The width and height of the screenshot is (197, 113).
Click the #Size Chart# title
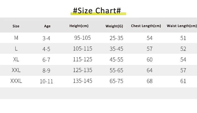[97, 11]
